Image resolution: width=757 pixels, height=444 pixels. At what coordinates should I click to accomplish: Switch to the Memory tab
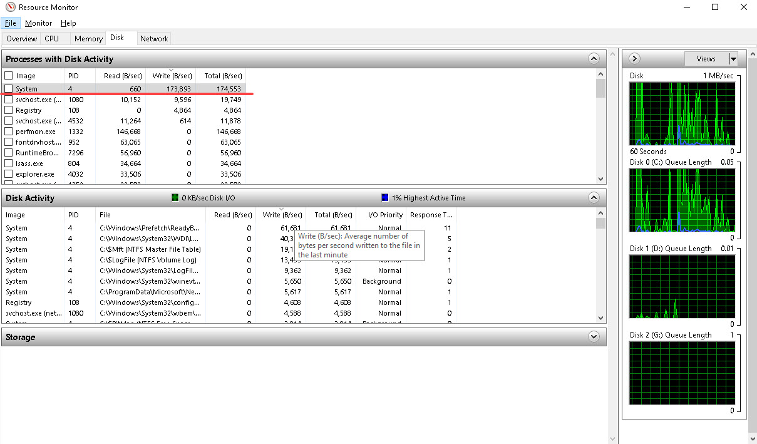[x=88, y=38]
